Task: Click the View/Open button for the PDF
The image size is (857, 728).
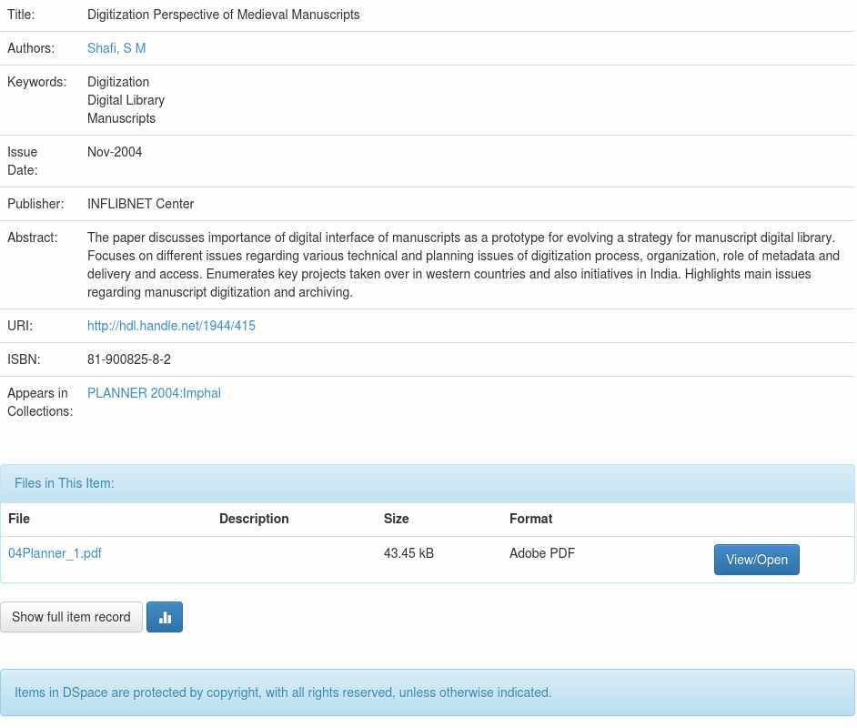Action: click(756, 560)
